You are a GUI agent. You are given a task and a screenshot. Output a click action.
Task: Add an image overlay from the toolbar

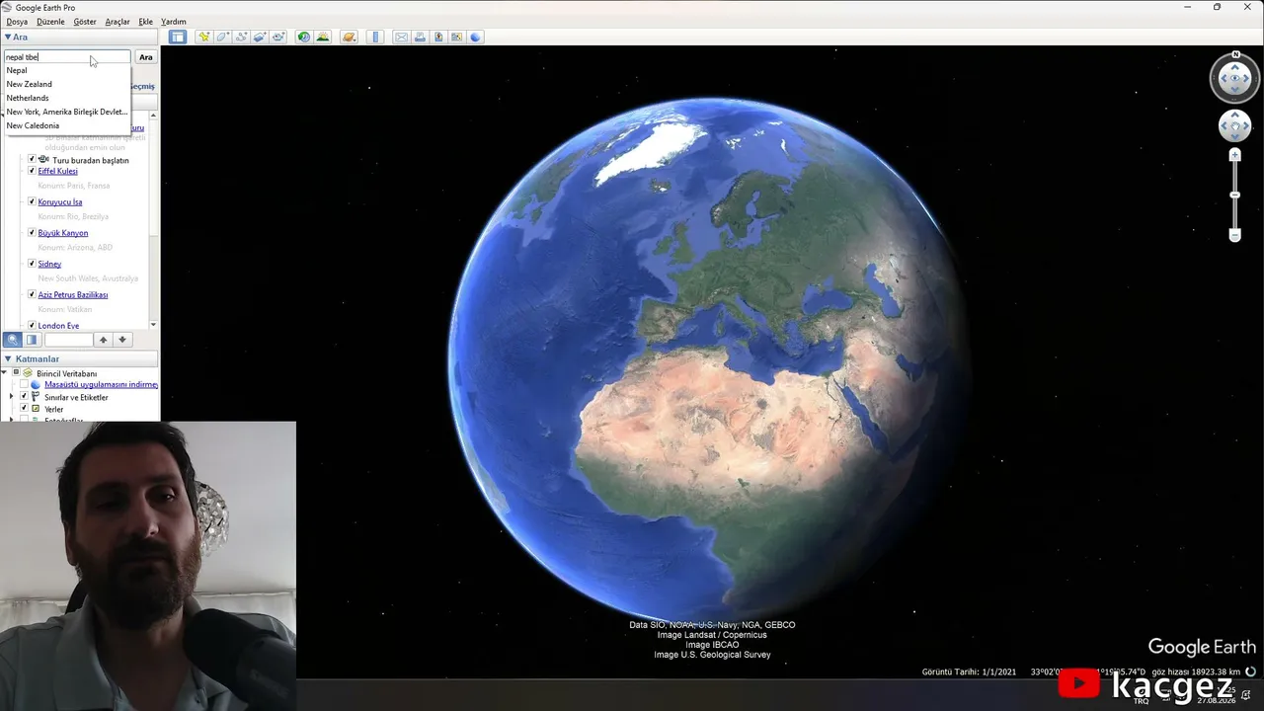tap(260, 38)
